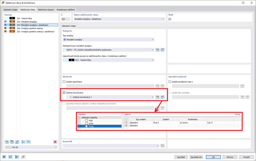Screen dimensions: 256x161
Task: Click edit icon in Spočítat kritické zatížení row
Action: point(162,108)
